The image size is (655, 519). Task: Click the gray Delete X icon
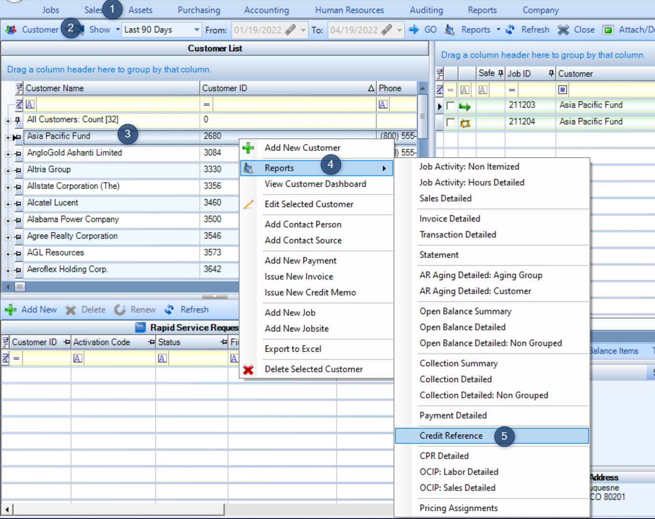(71, 310)
